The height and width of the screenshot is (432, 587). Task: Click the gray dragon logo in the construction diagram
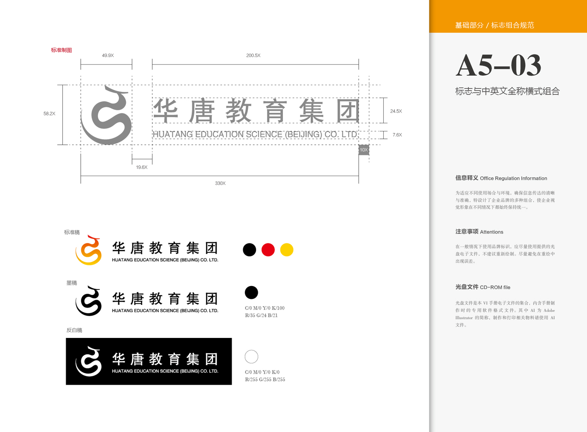[106, 115]
